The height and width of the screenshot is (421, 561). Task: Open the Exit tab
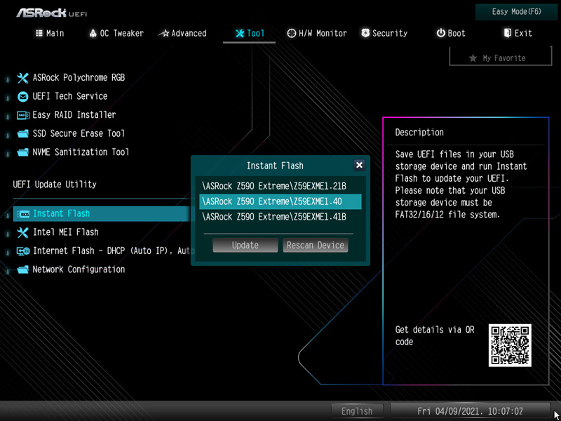click(x=518, y=33)
